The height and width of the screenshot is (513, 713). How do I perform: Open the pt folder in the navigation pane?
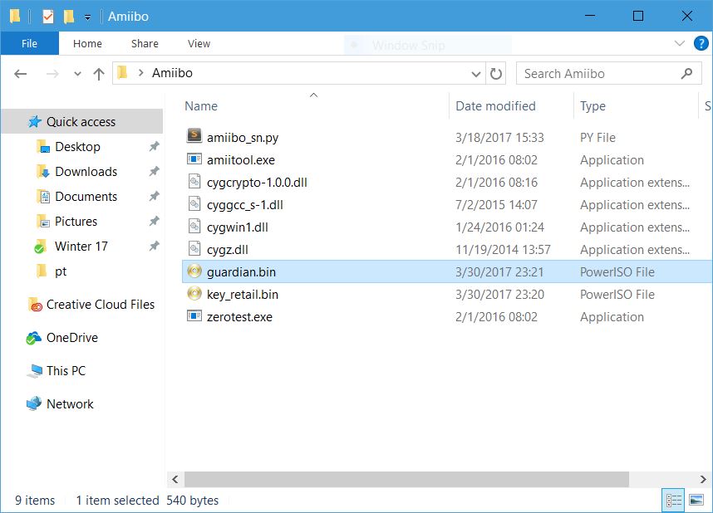click(x=61, y=271)
